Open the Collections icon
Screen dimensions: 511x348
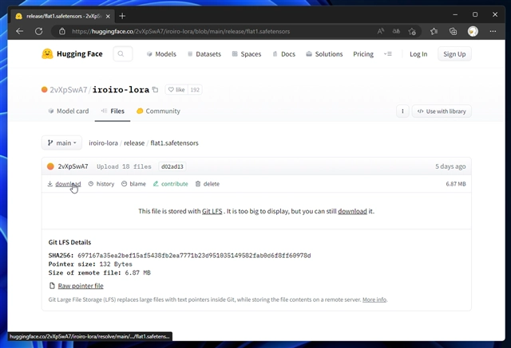pyautogui.click(x=453, y=31)
